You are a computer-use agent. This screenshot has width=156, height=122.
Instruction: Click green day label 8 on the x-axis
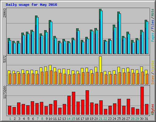pos(42,119)
